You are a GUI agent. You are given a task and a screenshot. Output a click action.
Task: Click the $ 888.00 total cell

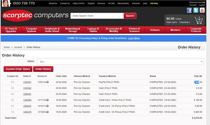tap(198, 112)
